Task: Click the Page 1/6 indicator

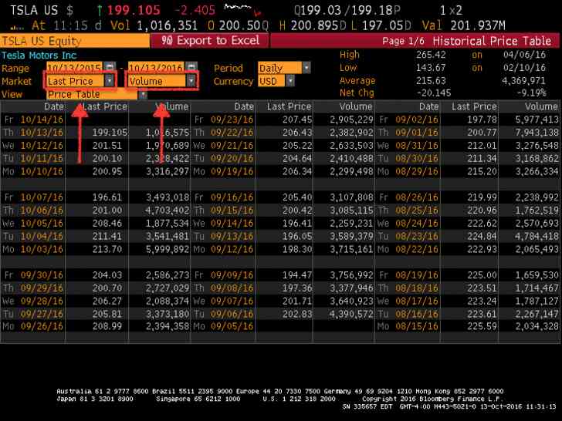Action: (403, 41)
